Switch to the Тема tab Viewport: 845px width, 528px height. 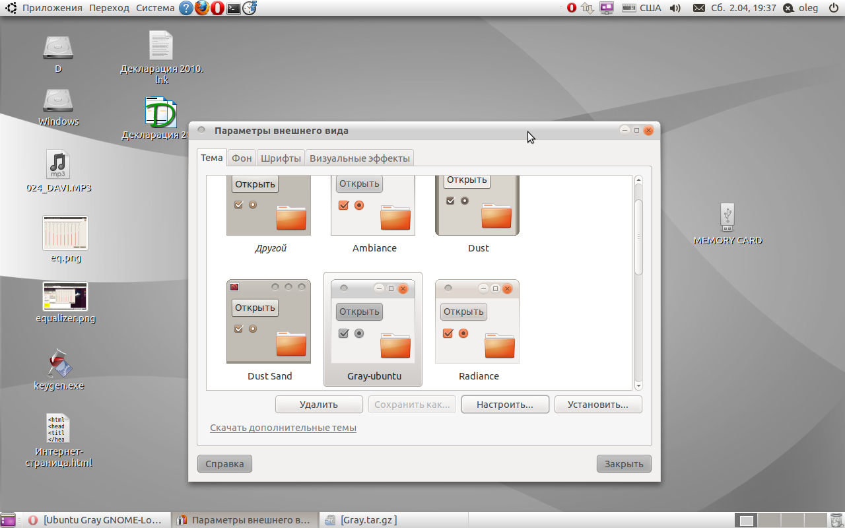point(212,158)
